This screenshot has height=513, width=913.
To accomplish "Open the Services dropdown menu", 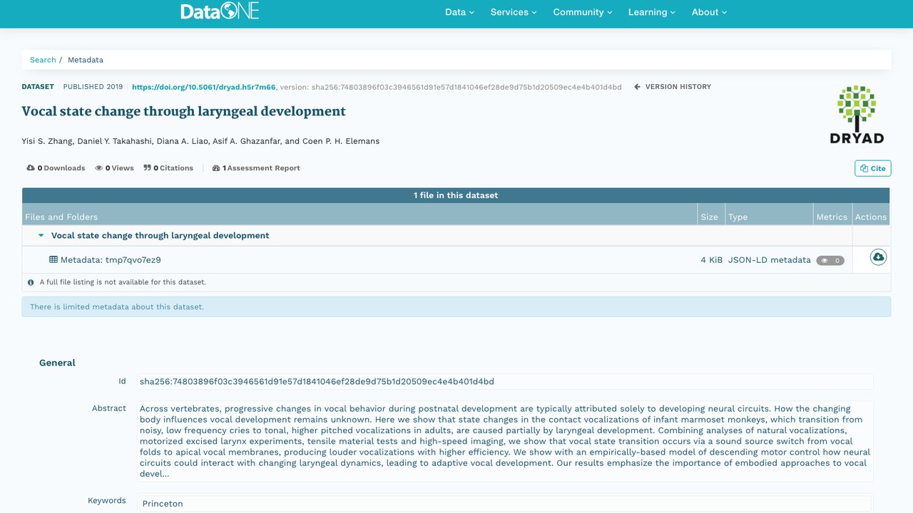I will (514, 12).
